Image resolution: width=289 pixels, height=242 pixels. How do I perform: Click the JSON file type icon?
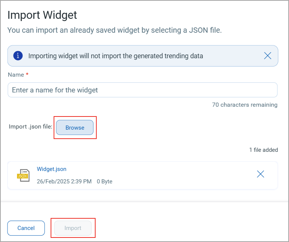23,175
